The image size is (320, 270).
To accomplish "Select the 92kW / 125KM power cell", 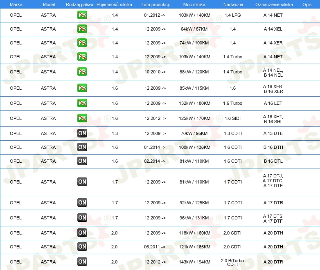I will click(194, 203).
